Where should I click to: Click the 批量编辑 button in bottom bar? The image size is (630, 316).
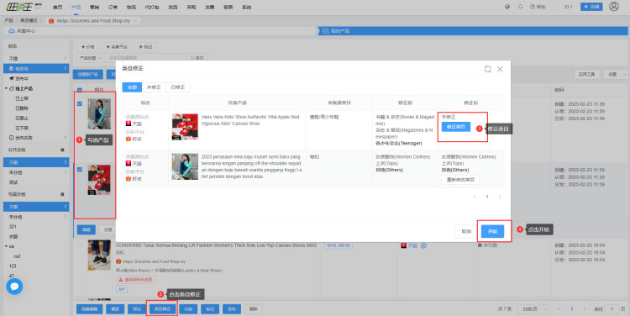coord(89,309)
